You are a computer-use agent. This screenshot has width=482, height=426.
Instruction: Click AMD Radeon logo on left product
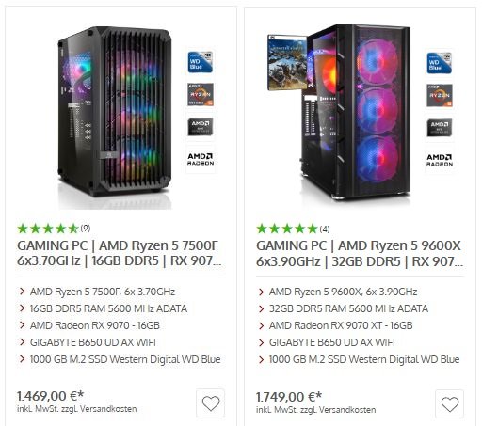point(201,159)
